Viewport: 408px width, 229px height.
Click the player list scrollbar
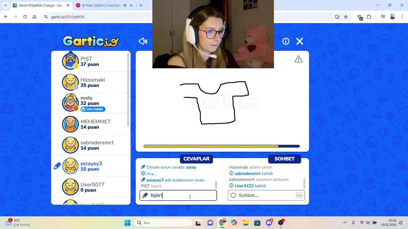click(x=128, y=89)
